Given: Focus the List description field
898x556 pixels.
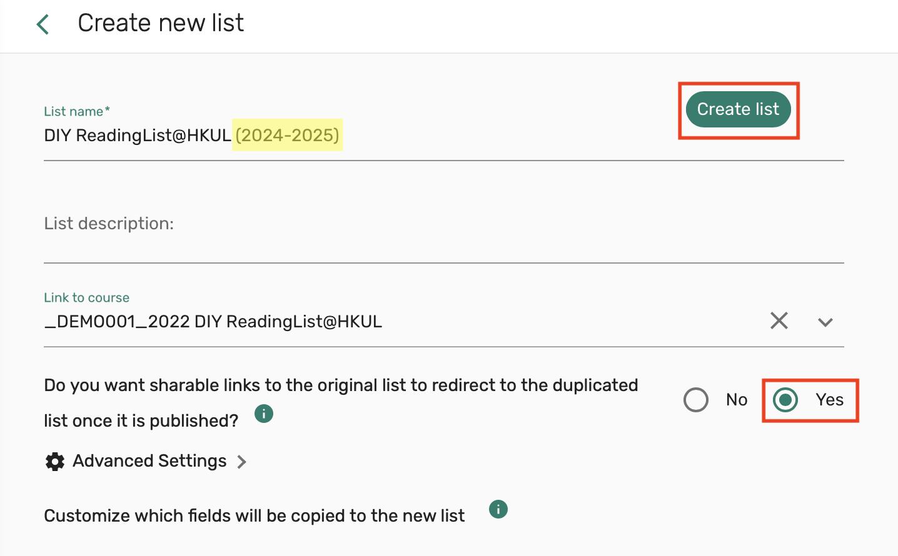Looking at the screenshot, I should tap(438, 224).
